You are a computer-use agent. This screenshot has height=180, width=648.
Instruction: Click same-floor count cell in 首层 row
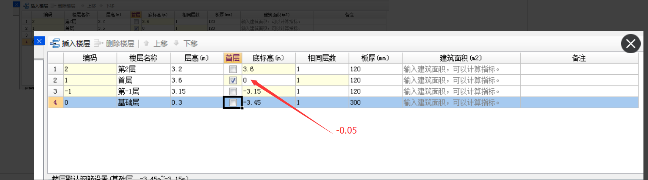[322, 80]
